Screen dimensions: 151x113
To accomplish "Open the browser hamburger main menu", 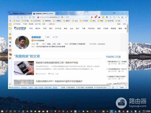I will click(126, 17).
